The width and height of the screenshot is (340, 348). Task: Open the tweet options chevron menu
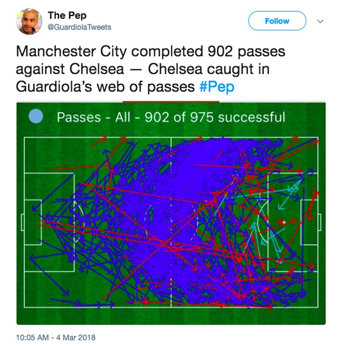tap(320, 21)
